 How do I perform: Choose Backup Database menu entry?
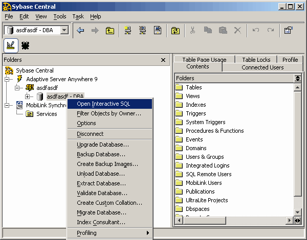[x=109, y=154]
